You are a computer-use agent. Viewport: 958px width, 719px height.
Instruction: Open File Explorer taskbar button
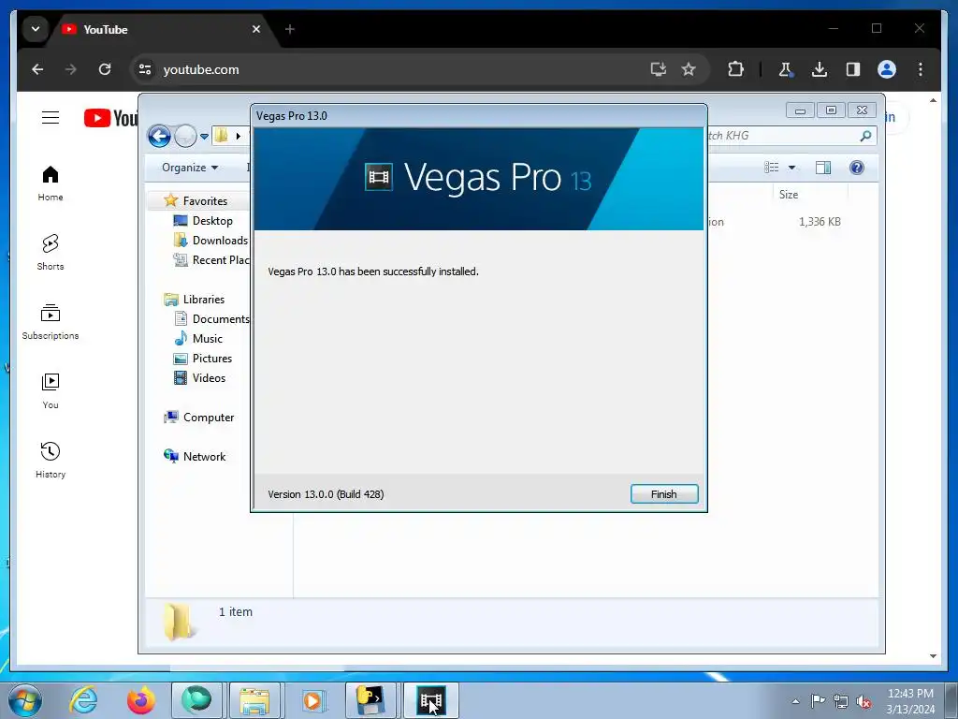click(x=254, y=700)
